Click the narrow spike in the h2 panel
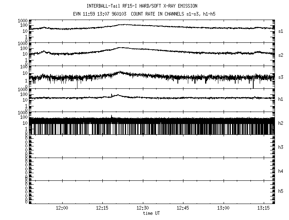The height and width of the screenshot is (220, 289). (x=112, y=116)
